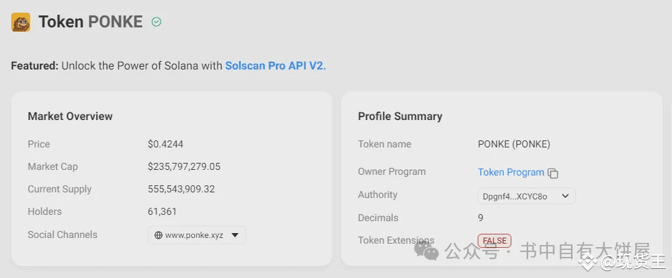Select the $0.4244 price value
The width and height of the screenshot is (672, 278).
(166, 144)
